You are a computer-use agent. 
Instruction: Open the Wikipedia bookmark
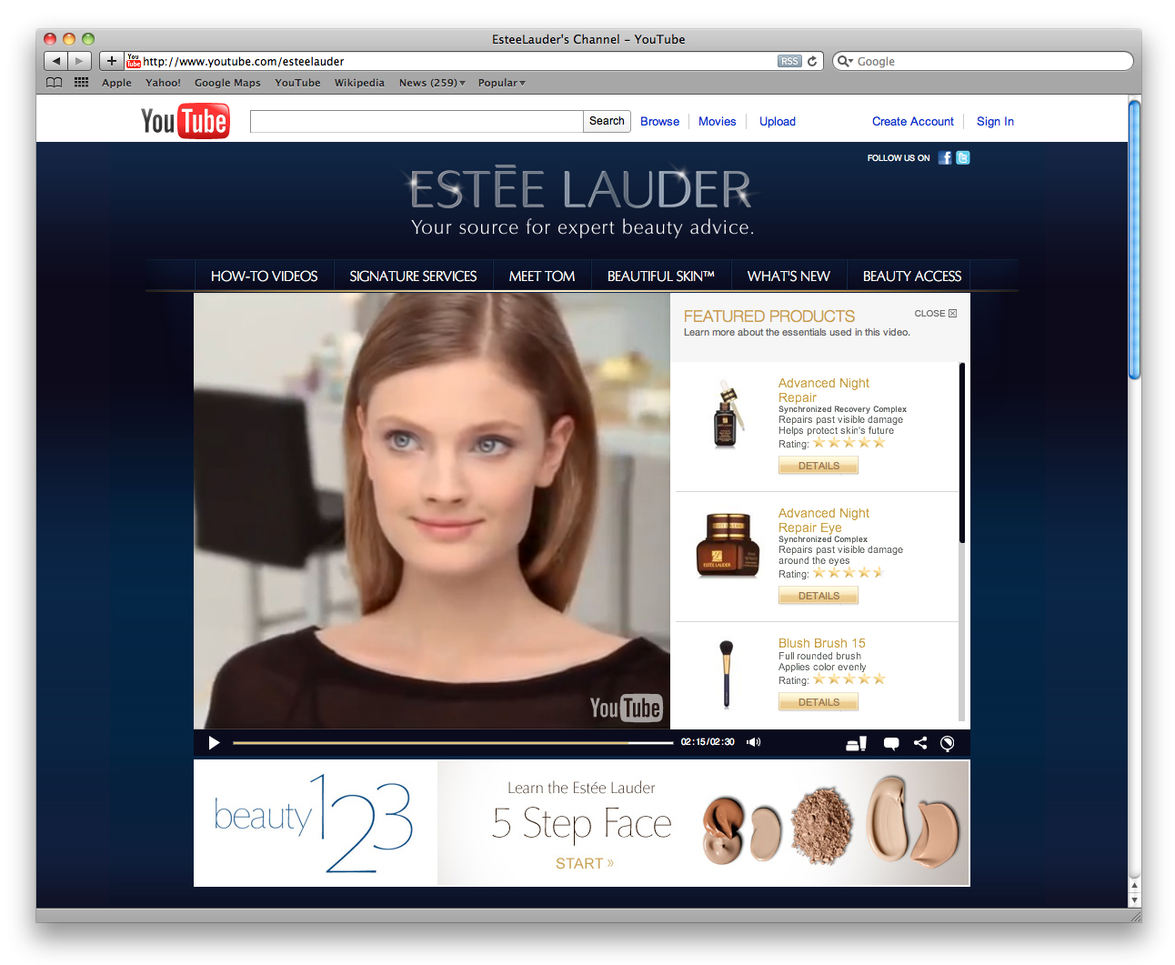[x=359, y=83]
